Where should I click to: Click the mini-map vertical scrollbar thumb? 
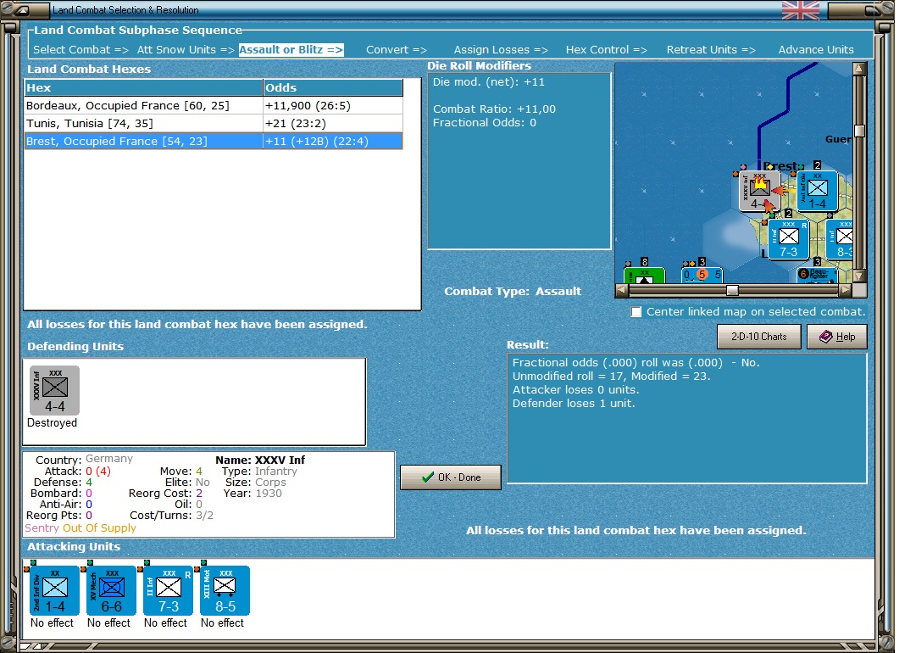858,131
